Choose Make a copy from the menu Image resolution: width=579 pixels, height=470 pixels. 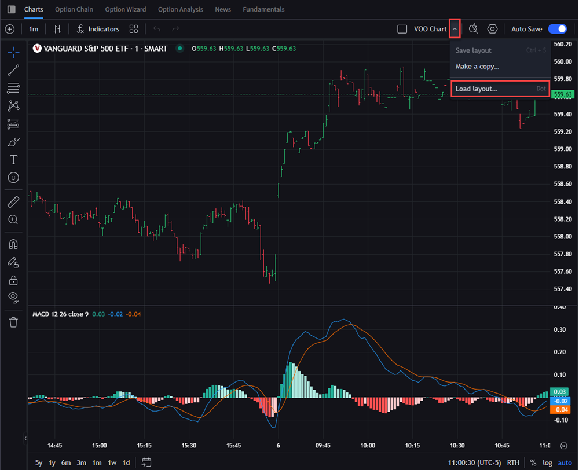point(500,67)
